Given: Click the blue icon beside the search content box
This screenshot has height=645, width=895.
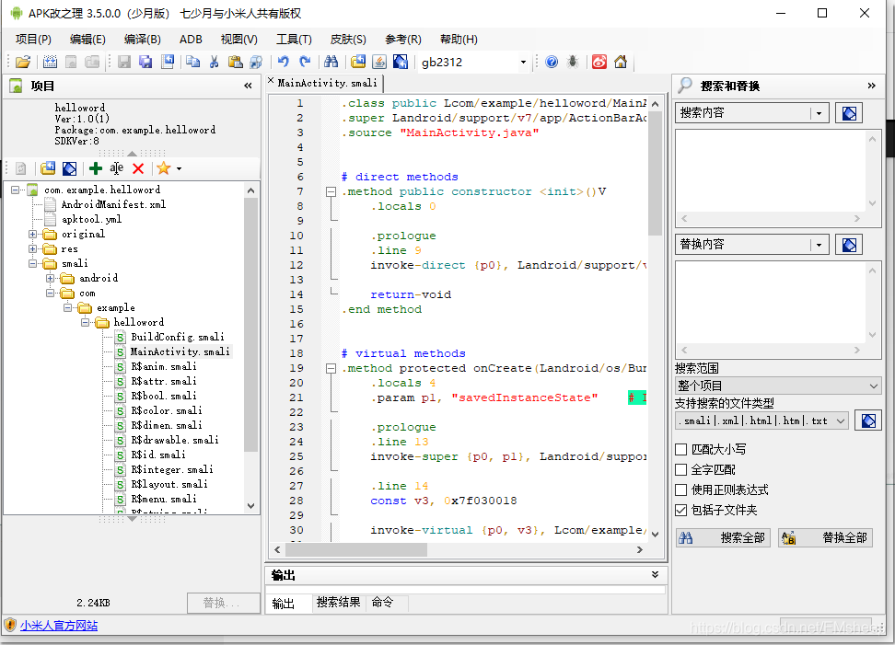Looking at the screenshot, I should tap(849, 113).
